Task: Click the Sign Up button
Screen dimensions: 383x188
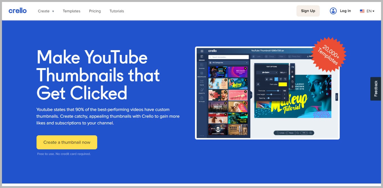Action: [308, 11]
